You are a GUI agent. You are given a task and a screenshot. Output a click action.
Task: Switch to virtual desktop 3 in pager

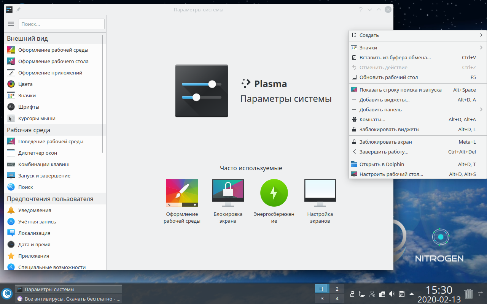322,299
